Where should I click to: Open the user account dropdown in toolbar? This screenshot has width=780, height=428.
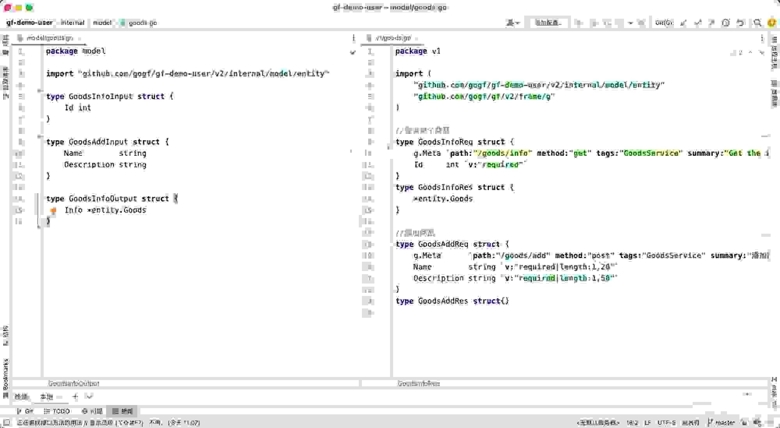(512, 23)
